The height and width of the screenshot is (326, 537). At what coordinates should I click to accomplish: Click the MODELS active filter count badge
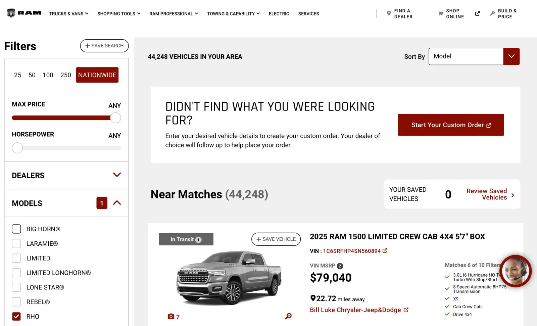[x=102, y=203]
